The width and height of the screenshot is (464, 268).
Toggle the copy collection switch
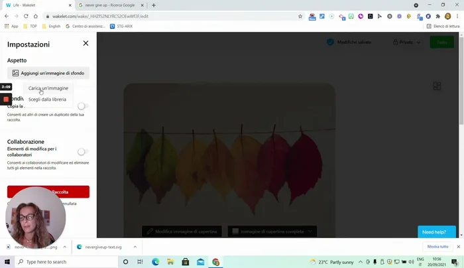[83, 106]
